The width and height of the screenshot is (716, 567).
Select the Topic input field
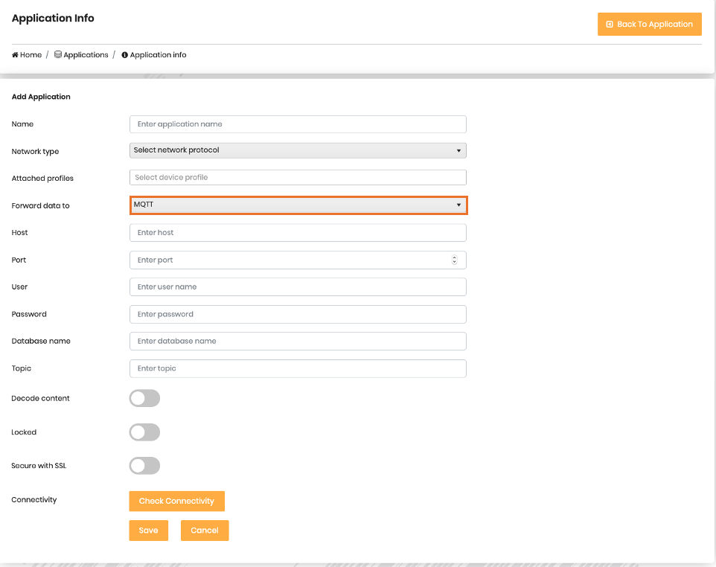pos(298,368)
